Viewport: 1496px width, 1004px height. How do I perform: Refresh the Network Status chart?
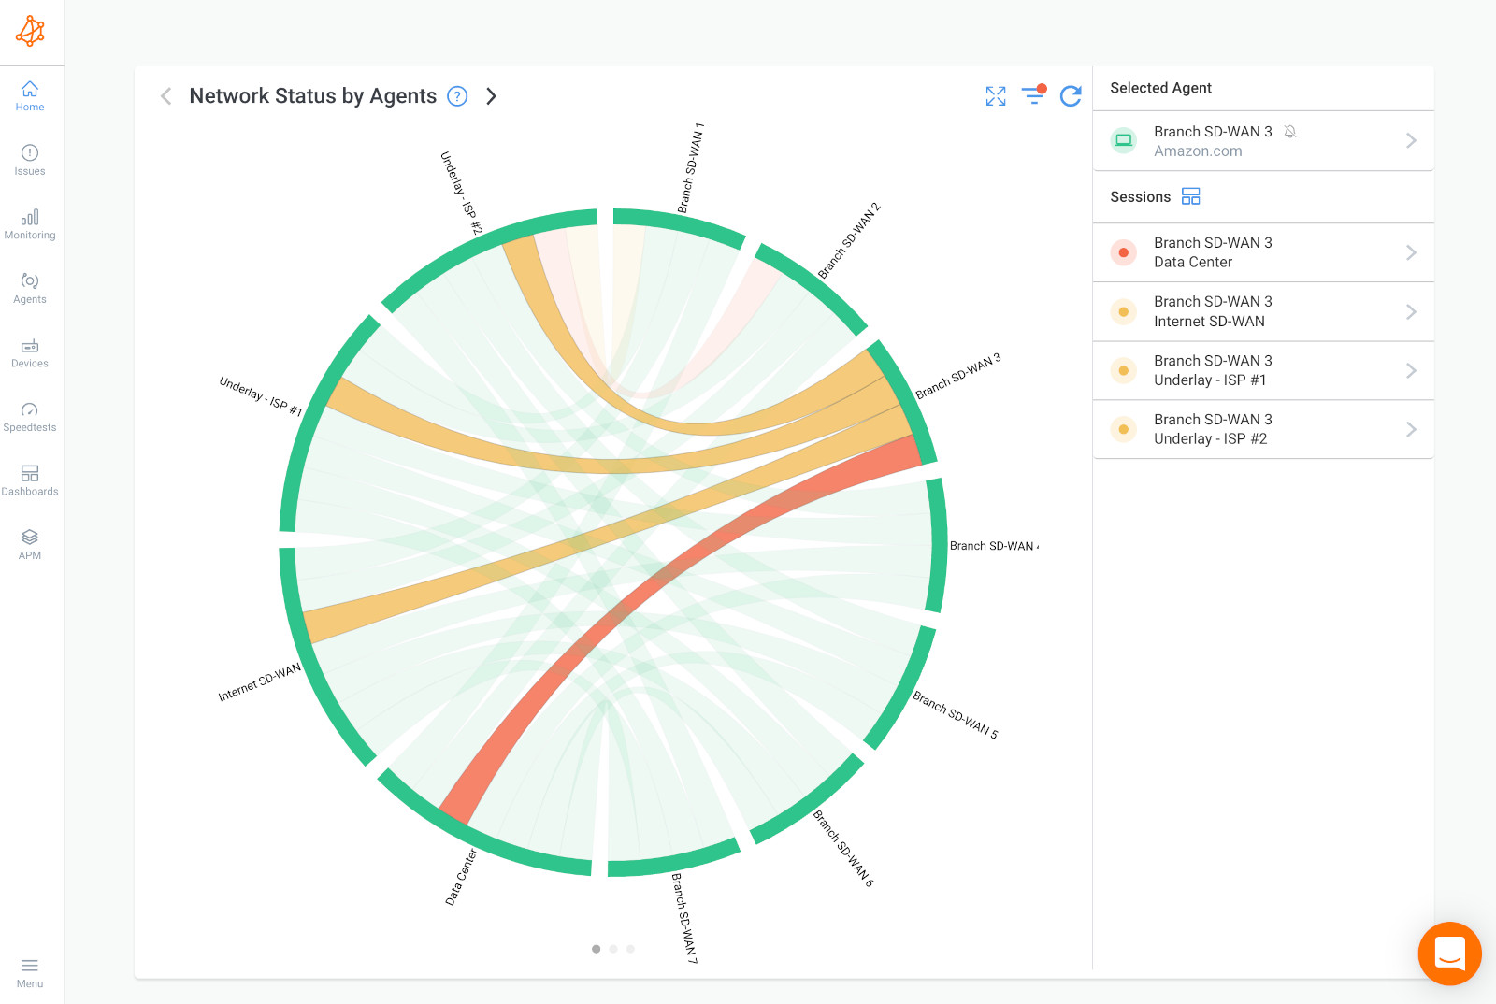pos(1071,96)
